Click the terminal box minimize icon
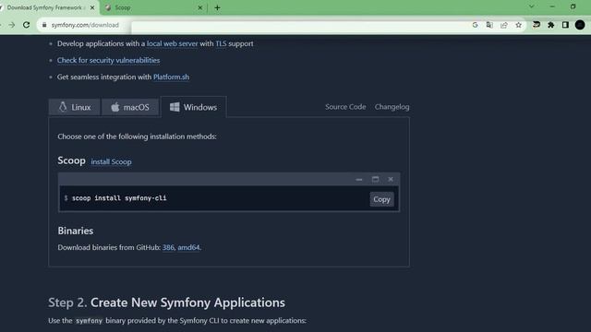Screen dimensions: 591x332 pyautogui.click(x=359, y=180)
